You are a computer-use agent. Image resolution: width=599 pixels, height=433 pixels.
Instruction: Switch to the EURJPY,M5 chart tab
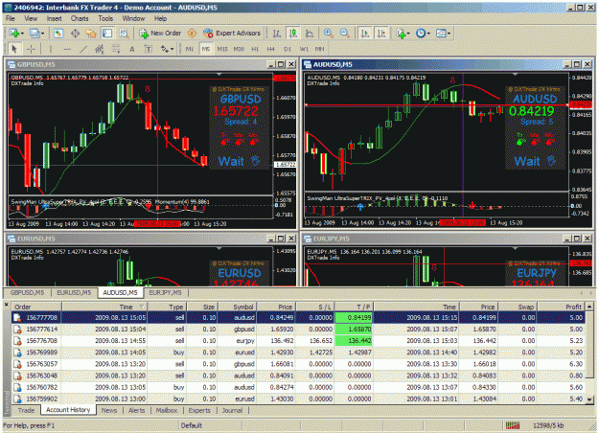point(165,293)
